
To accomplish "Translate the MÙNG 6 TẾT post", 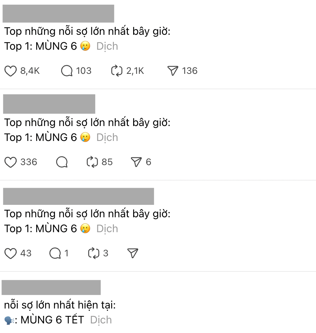I will 101,320.
